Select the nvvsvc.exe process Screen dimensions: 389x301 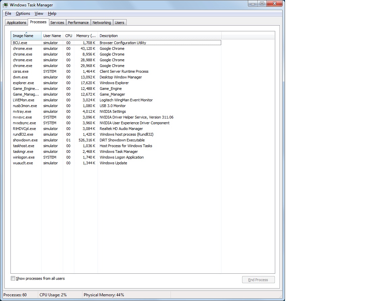pos(116,117)
